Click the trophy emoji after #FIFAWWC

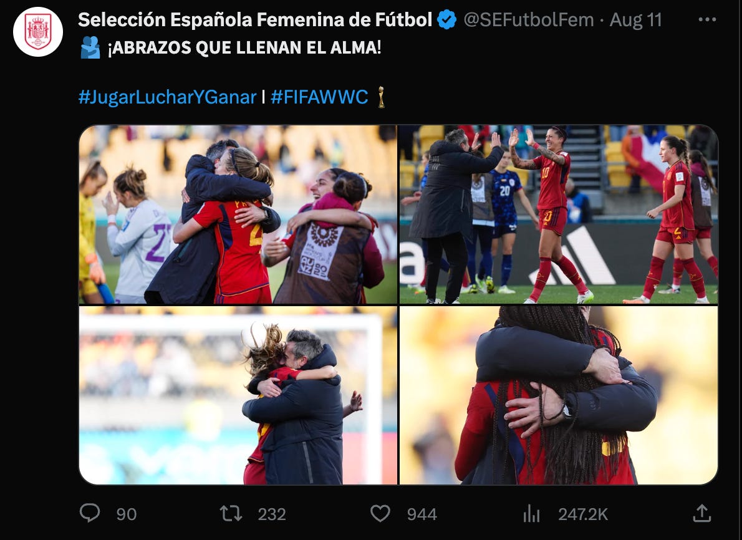point(381,97)
